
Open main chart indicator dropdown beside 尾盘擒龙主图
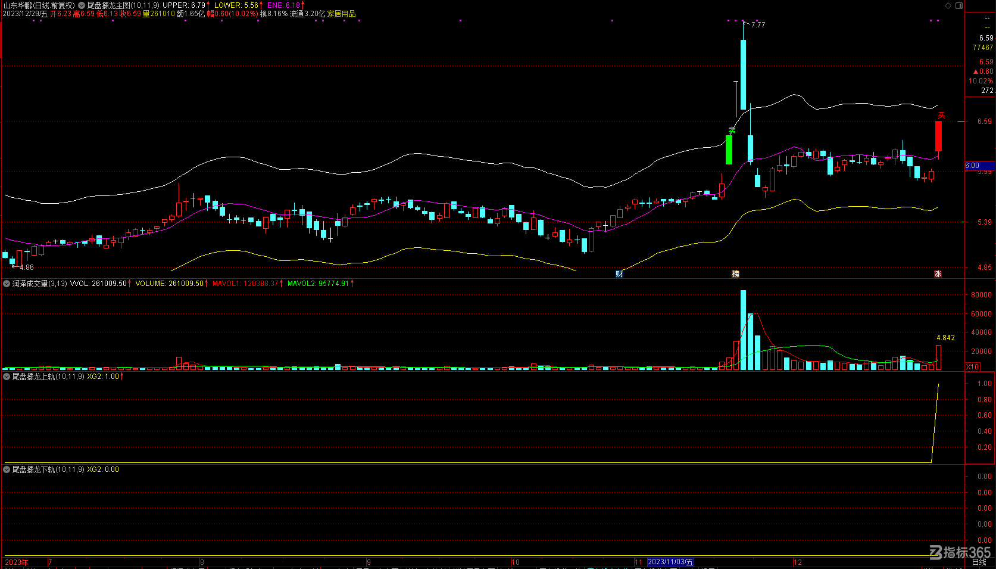(82, 5)
